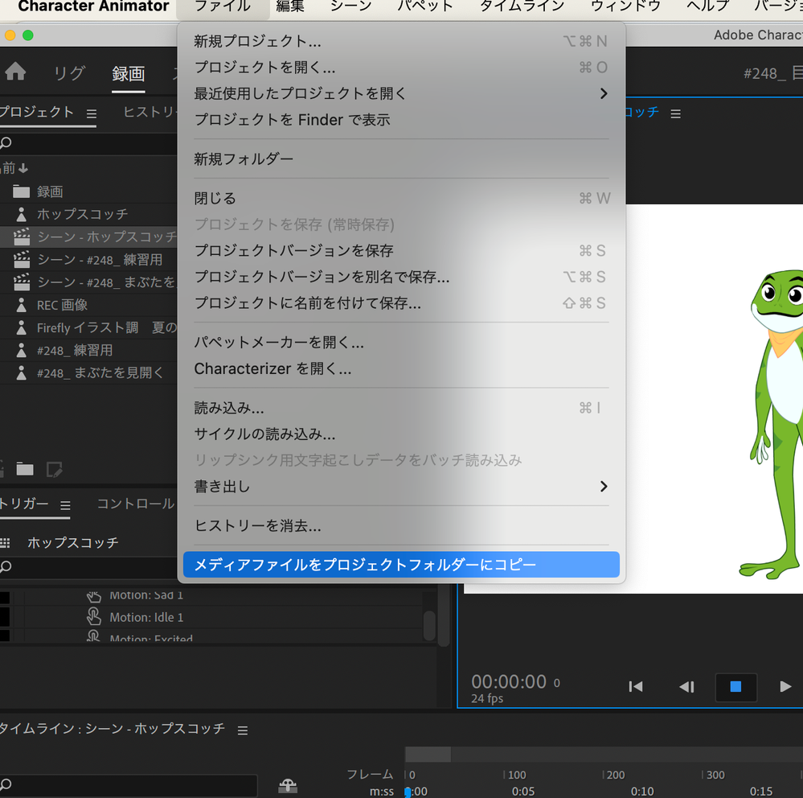Open the パペット menu

pyautogui.click(x=425, y=6)
